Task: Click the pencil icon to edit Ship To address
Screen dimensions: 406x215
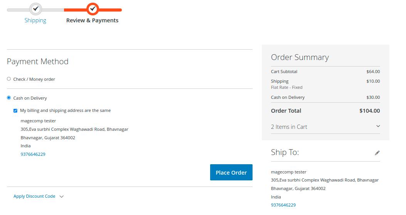Action: tap(377, 153)
